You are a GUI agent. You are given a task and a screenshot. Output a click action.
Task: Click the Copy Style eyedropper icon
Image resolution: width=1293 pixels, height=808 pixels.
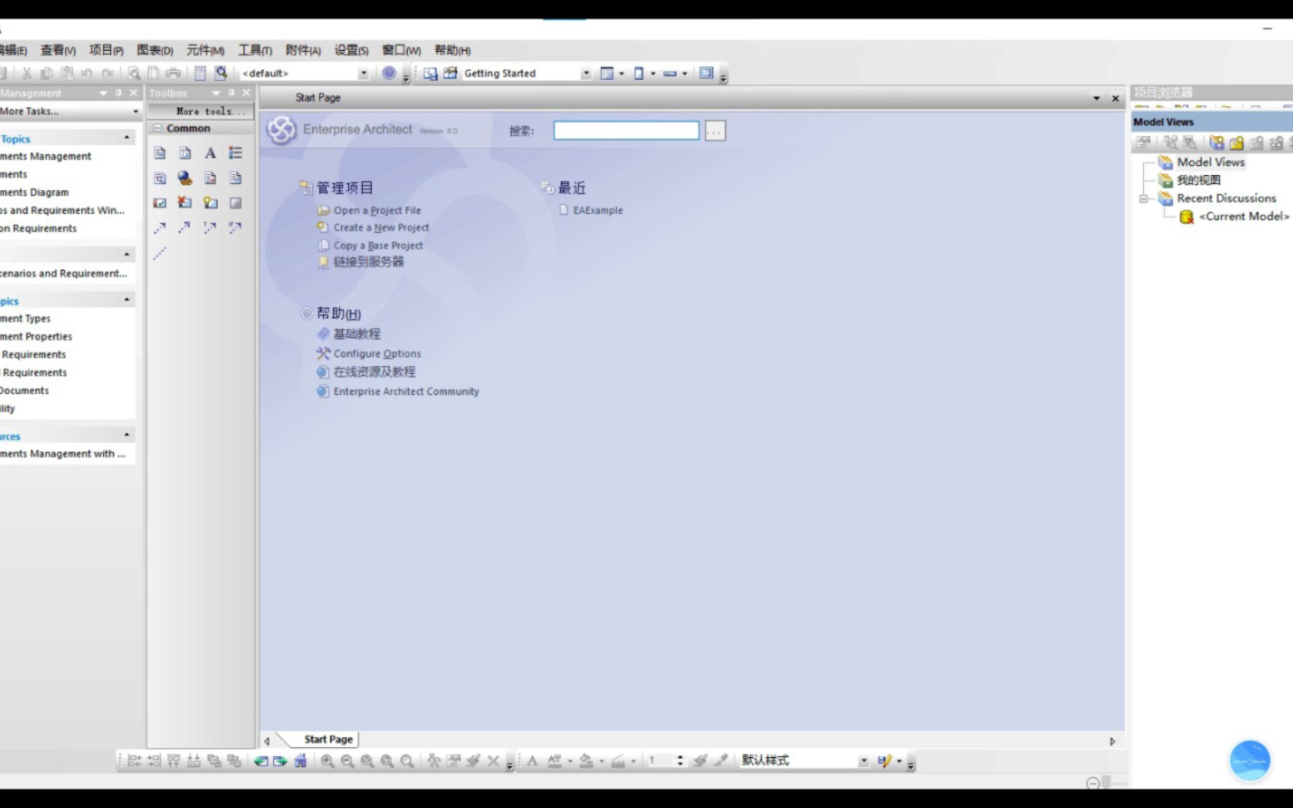pos(721,760)
